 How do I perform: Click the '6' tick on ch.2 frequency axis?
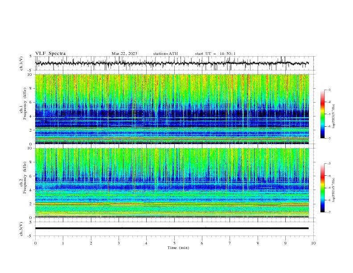pos(31,176)
